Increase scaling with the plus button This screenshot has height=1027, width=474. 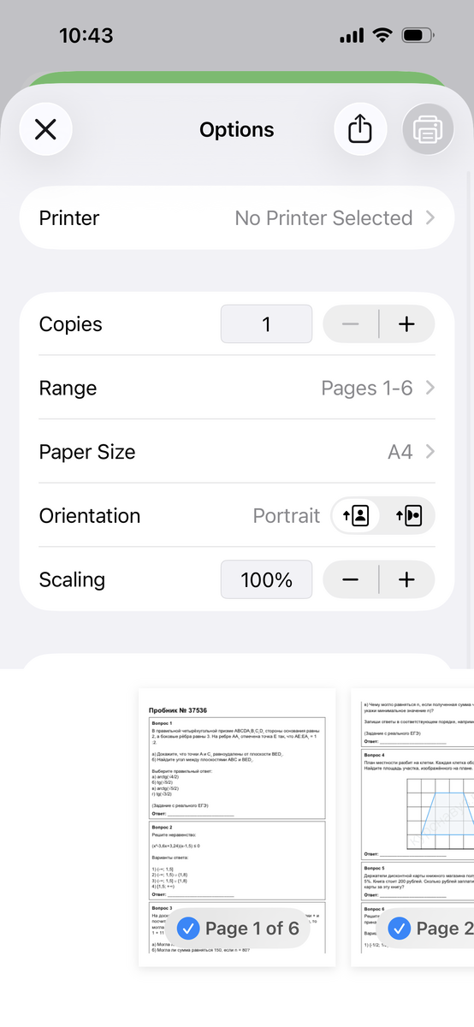pos(407,579)
